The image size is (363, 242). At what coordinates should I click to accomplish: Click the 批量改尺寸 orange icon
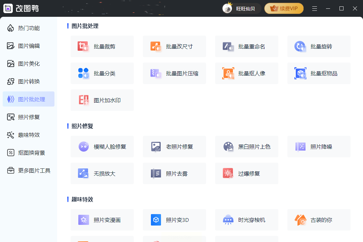[x=156, y=46]
